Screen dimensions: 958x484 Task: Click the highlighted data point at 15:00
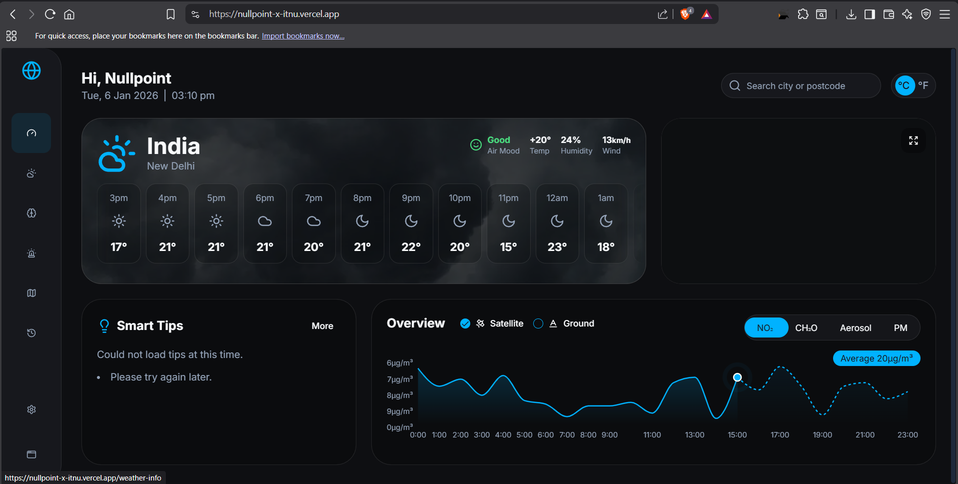pos(737,377)
